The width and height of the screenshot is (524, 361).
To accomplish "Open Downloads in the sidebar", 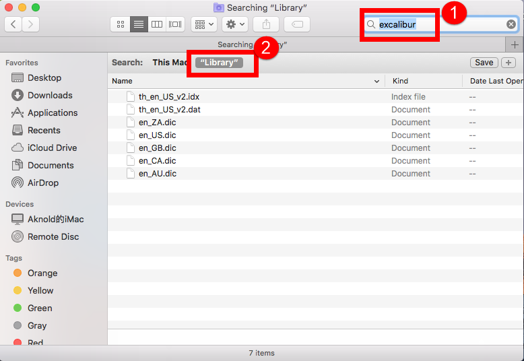I will 50,96.
